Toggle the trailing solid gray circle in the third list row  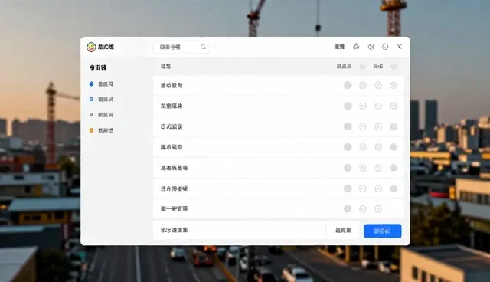point(394,126)
